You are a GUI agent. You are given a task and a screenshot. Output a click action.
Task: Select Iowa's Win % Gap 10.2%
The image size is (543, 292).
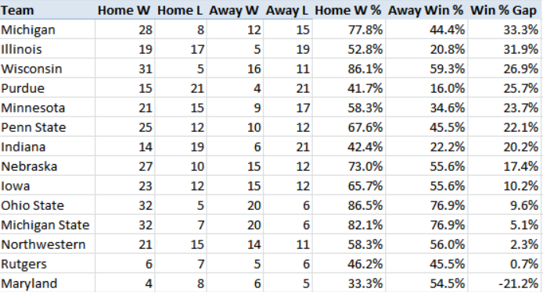pyautogui.click(x=505, y=186)
